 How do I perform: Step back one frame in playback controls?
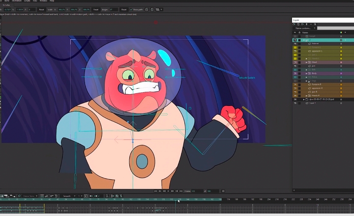pyautogui.click(x=164, y=191)
